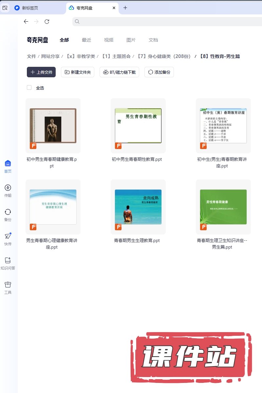
Task: Reload the page with refresh icon
Action: (x=47, y=22)
